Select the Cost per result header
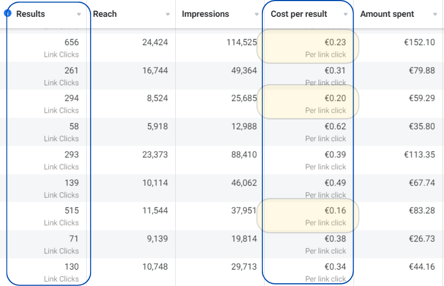444x286 pixels. (x=299, y=14)
